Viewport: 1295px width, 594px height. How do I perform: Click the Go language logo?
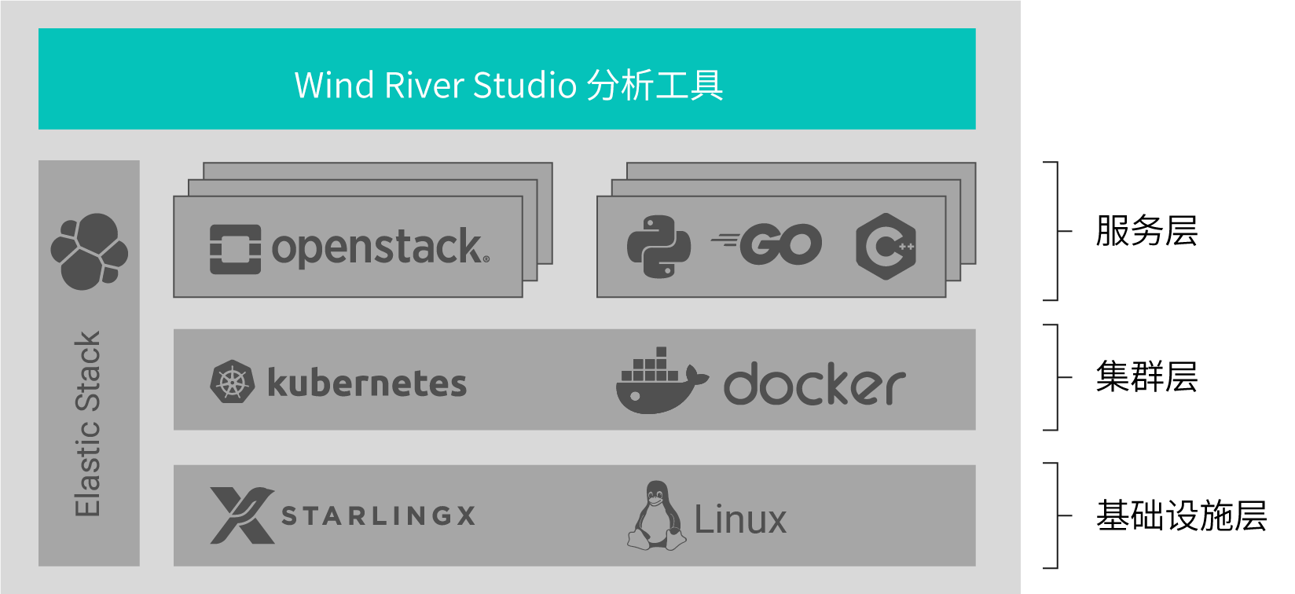(766, 244)
